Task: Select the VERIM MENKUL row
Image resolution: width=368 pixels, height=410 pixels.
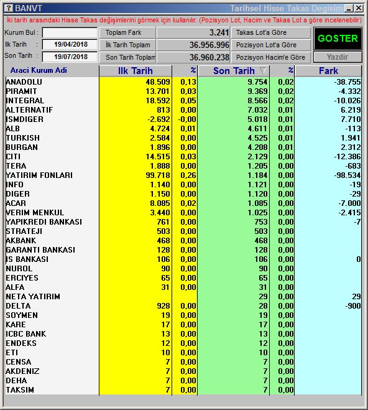Action: click(183, 213)
